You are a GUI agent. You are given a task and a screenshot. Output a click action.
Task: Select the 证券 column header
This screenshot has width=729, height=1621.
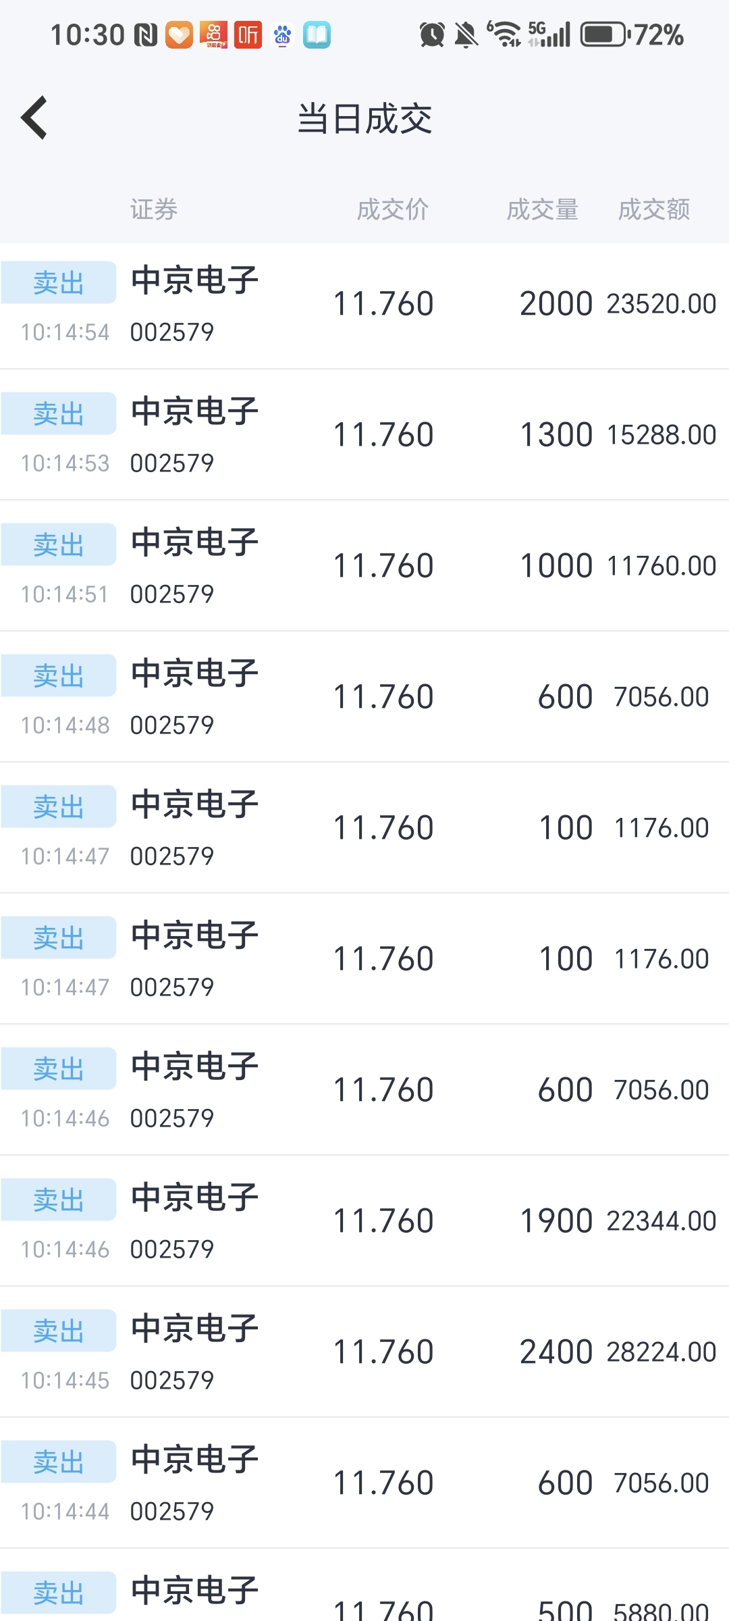click(154, 209)
